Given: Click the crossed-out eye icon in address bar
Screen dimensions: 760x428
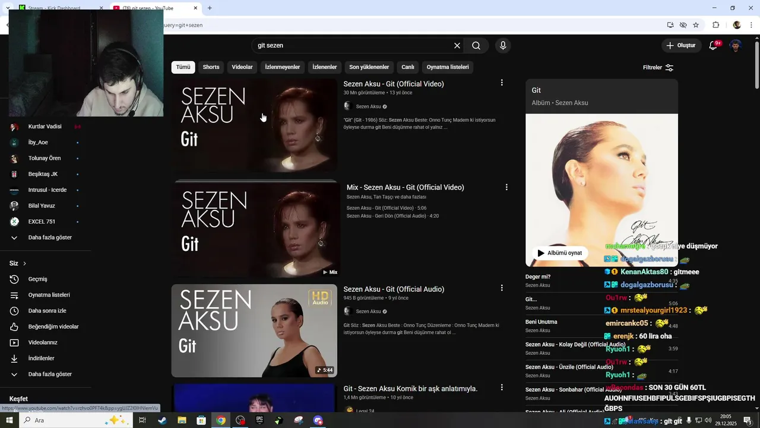Looking at the screenshot, I should pyautogui.click(x=683, y=25).
